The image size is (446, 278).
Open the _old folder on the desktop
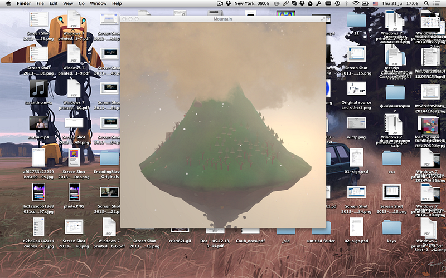coord(285,231)
